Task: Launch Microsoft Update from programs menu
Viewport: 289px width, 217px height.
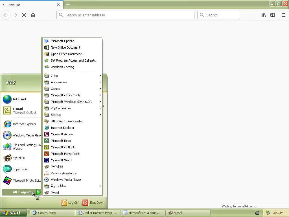Action: (x=72, y=41)
